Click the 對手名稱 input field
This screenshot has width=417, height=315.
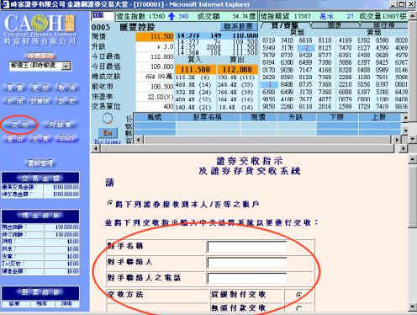(x=247, y=247)
